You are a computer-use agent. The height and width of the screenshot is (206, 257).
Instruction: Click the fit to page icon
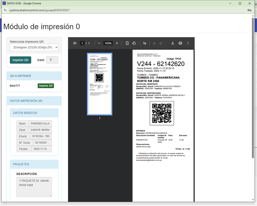coord(127,43)
